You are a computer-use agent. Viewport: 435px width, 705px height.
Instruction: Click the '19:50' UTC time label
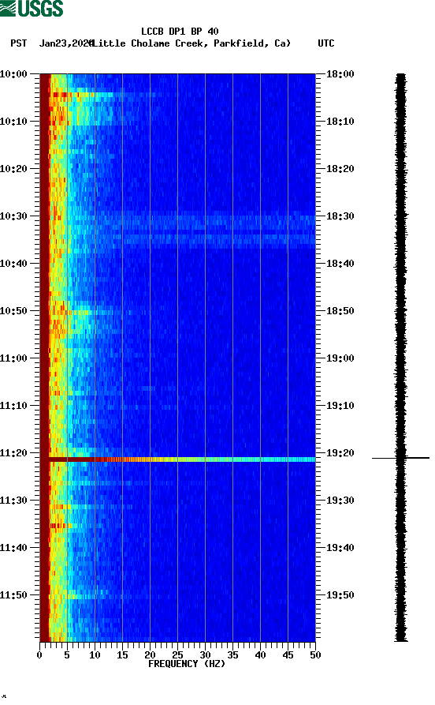point(340,594)
